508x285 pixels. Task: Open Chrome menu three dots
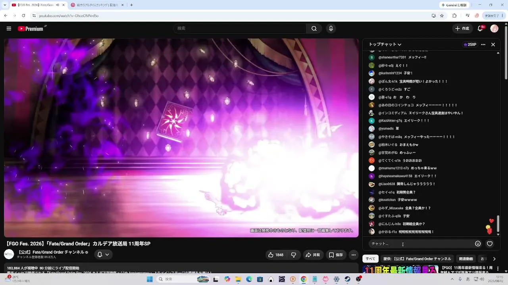point(503,15)
